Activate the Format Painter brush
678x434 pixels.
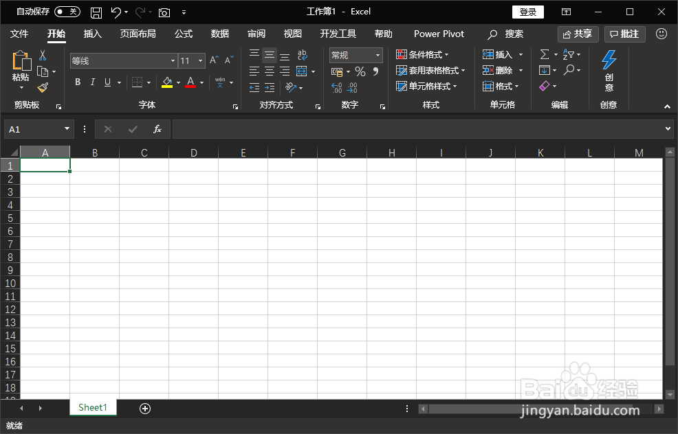[x=43, y=88]
